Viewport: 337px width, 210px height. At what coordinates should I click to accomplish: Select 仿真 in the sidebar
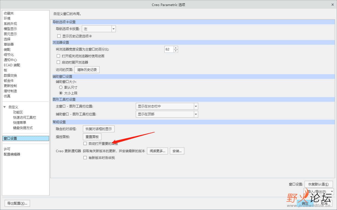[x=7, y=96]
